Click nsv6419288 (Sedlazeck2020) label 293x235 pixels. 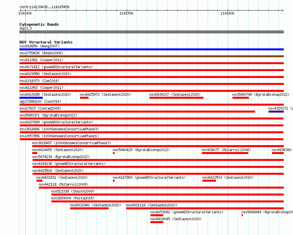[45, 94]
